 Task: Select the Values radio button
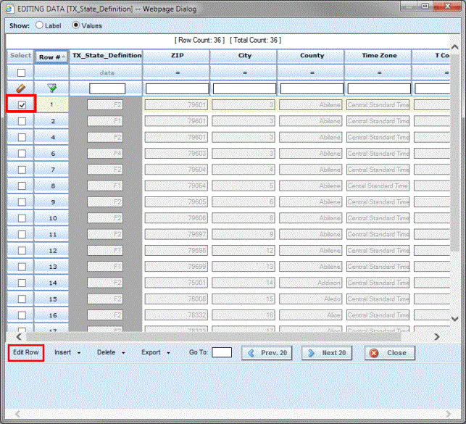tap(76, 25)
